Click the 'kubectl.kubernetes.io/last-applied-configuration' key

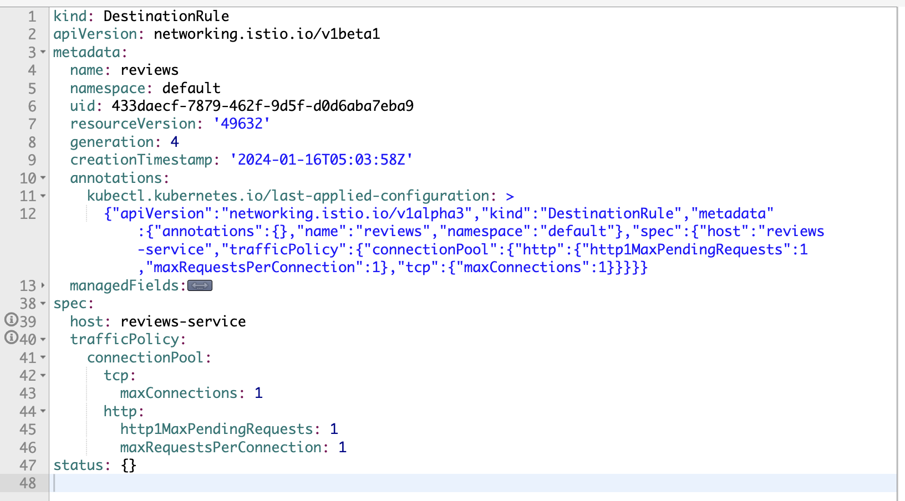pyautogui.click(x=288, y=196)
